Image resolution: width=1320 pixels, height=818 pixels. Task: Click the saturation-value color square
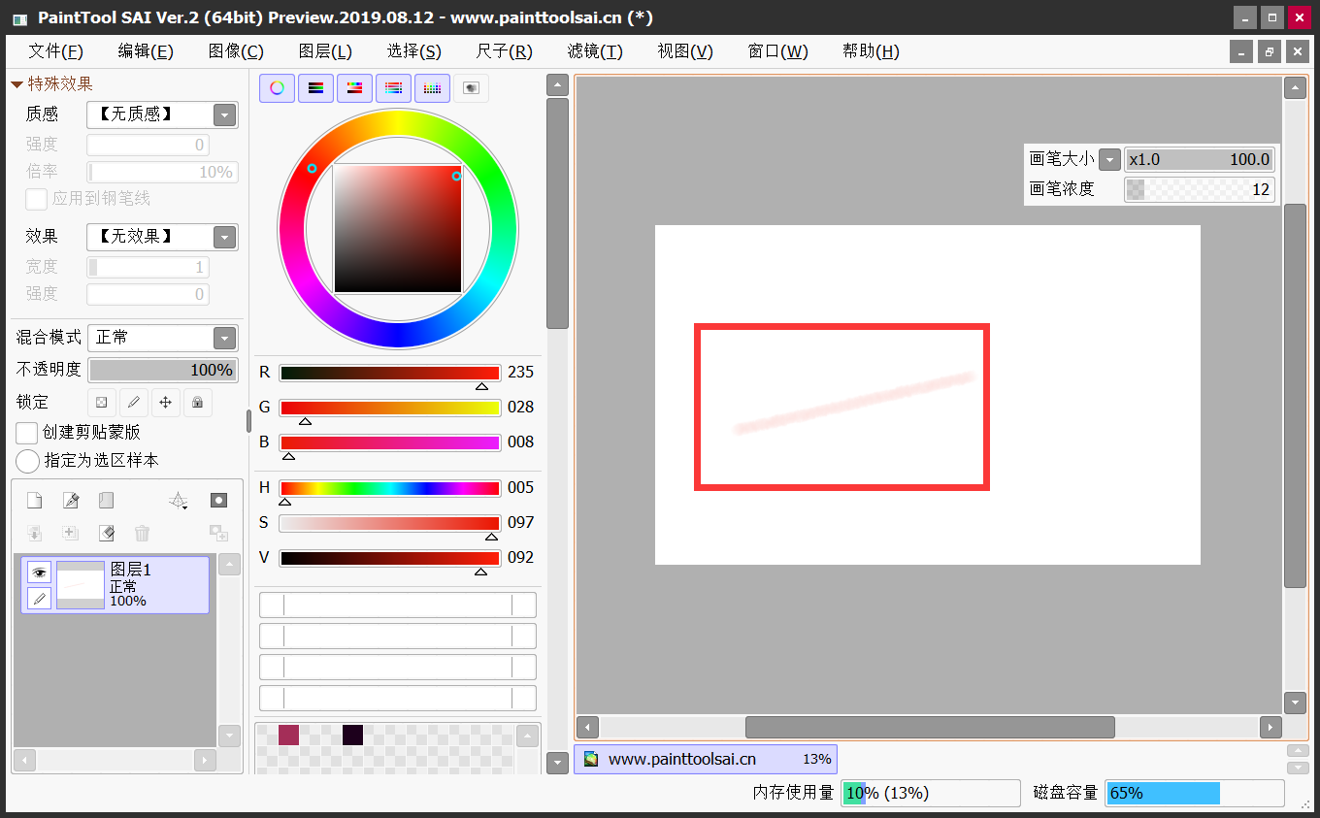(398, 229)
